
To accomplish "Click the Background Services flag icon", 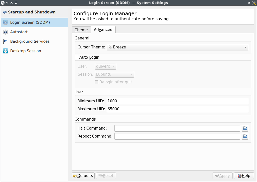I will [x=5, y=41].
